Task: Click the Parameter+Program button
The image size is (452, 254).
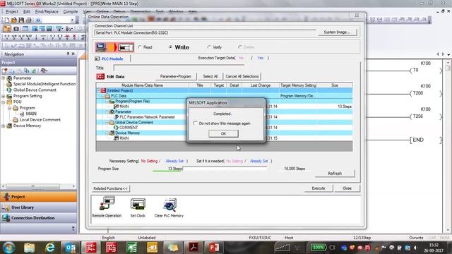Action: pyautogui.click(x=176, y=77)
